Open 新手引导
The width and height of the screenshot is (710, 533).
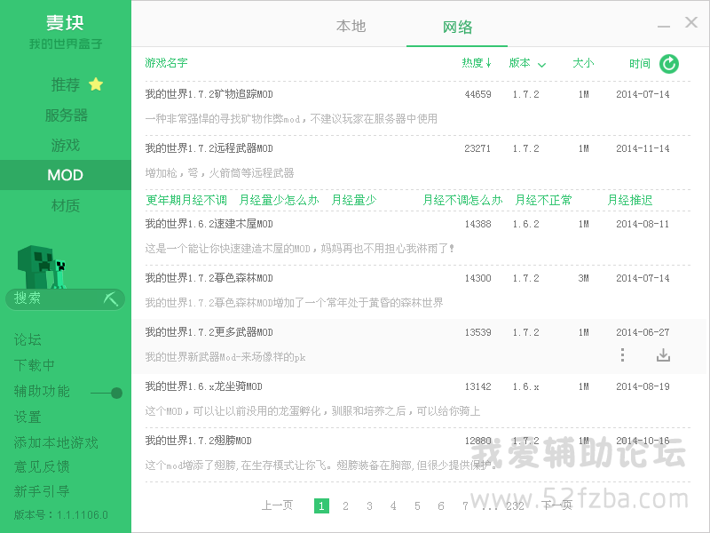tap(42, 491)
